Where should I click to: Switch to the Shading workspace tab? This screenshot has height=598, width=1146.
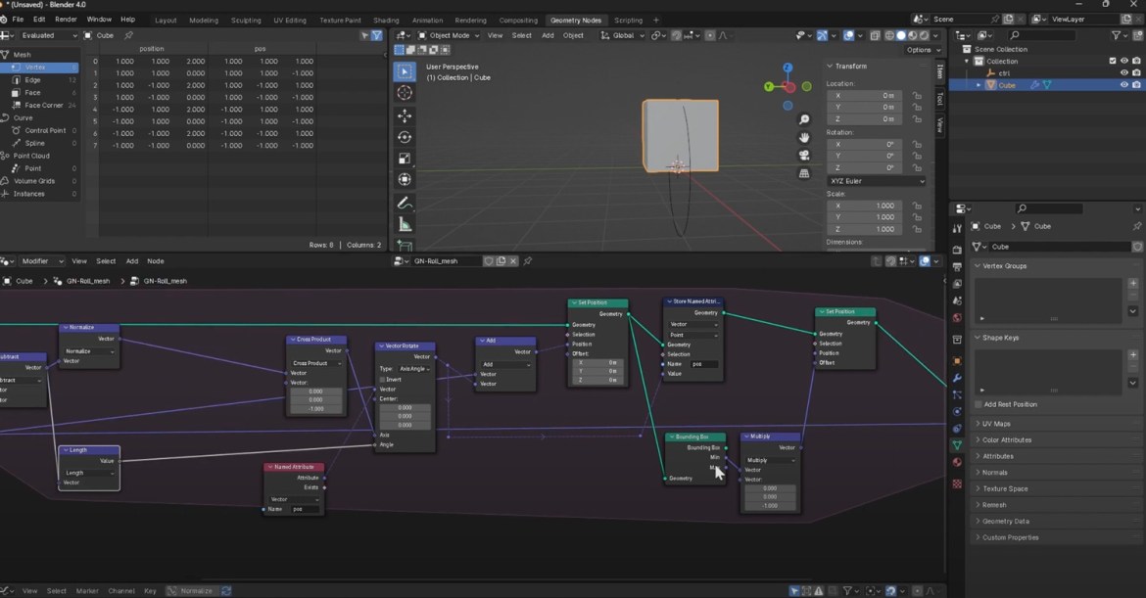pos(386,20)
